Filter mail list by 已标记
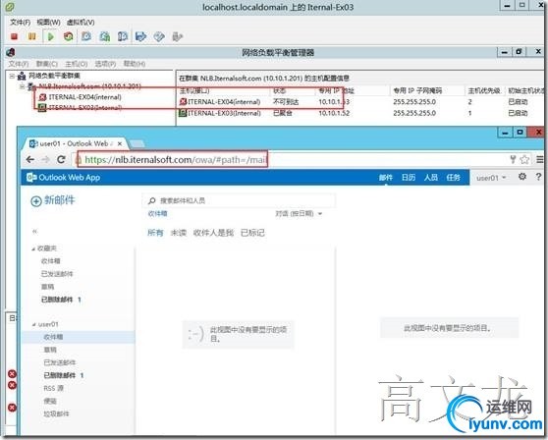This screenshot has height=440, width=548. [252, 233]
